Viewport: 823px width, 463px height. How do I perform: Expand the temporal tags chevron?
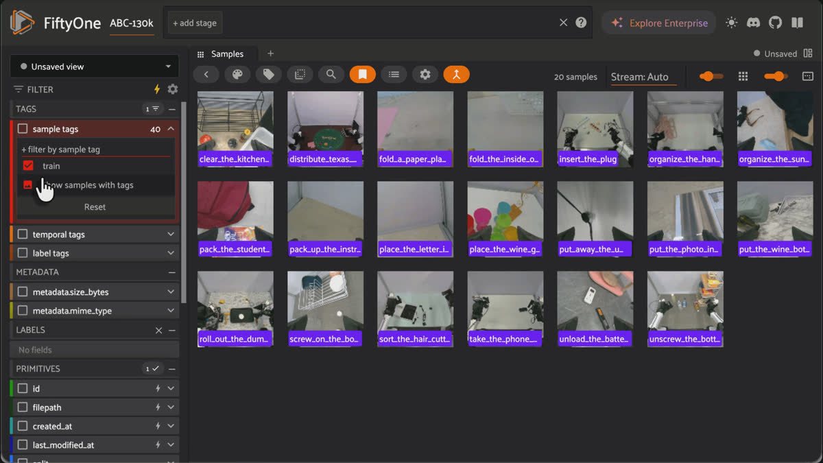point(171,235)
